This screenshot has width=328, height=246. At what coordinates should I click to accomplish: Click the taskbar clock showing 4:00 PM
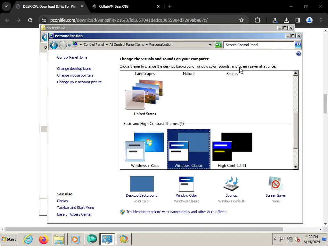(312, 239)
